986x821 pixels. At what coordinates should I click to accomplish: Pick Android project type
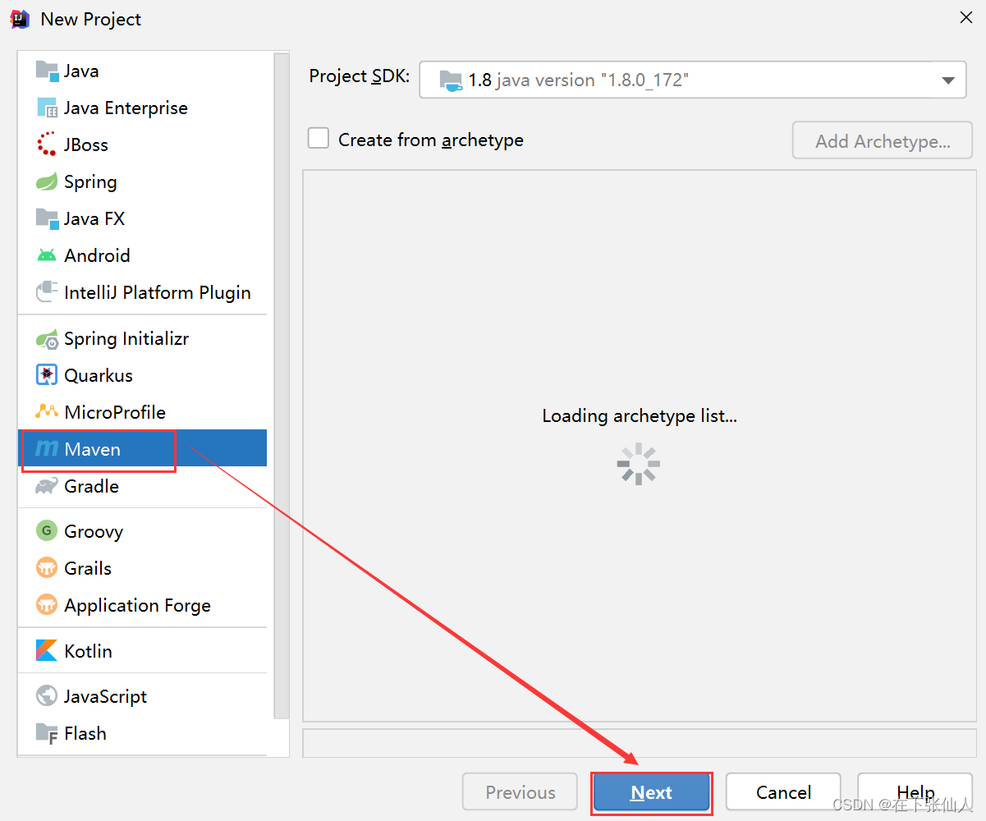97,255
